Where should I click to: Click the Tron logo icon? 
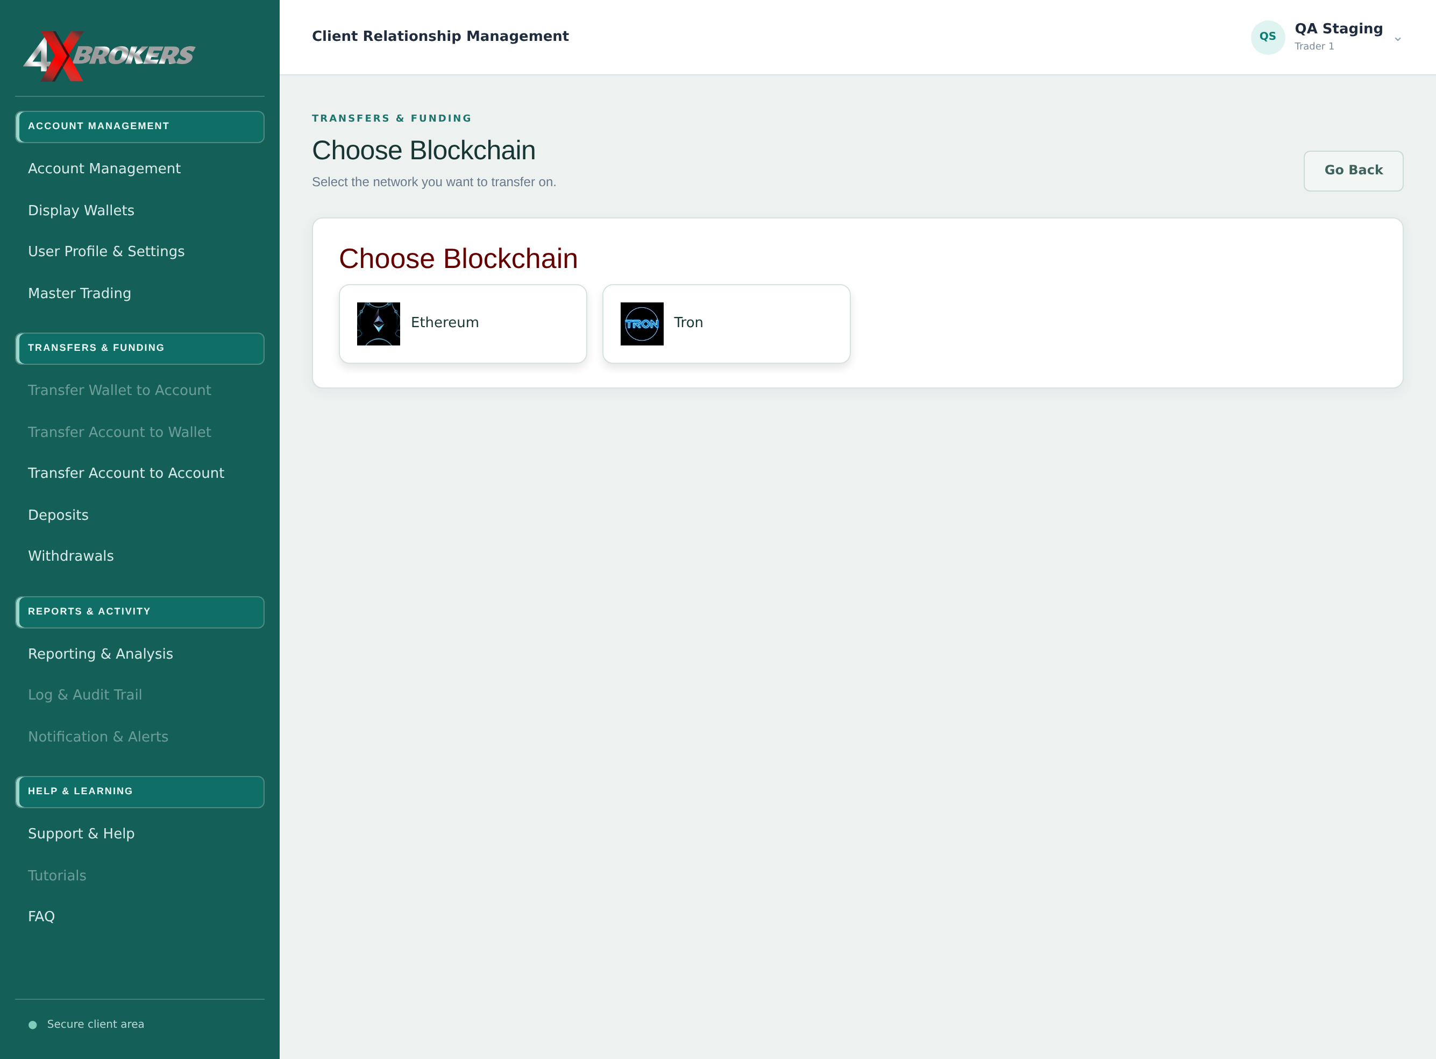click(642, 324)
